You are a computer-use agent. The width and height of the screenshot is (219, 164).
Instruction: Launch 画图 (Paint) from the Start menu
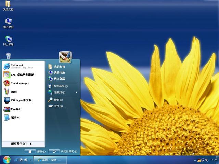(23, 92)
